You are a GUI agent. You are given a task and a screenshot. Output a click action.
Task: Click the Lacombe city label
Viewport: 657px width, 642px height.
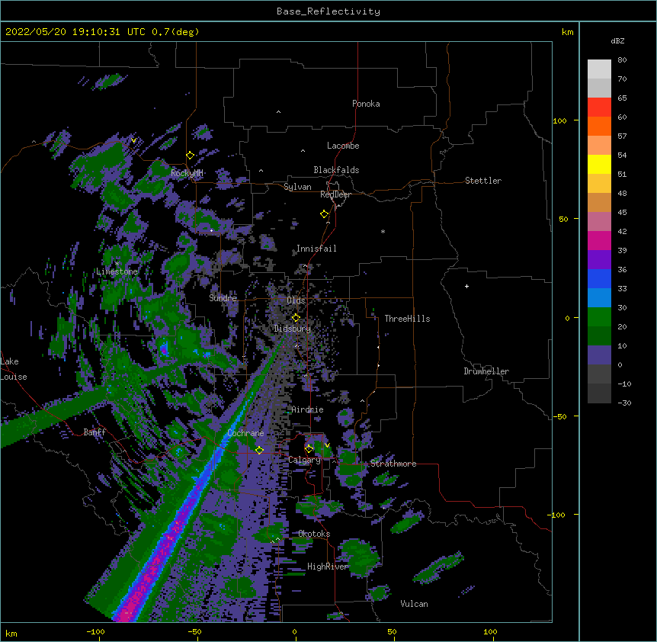[x=343, y=146]
